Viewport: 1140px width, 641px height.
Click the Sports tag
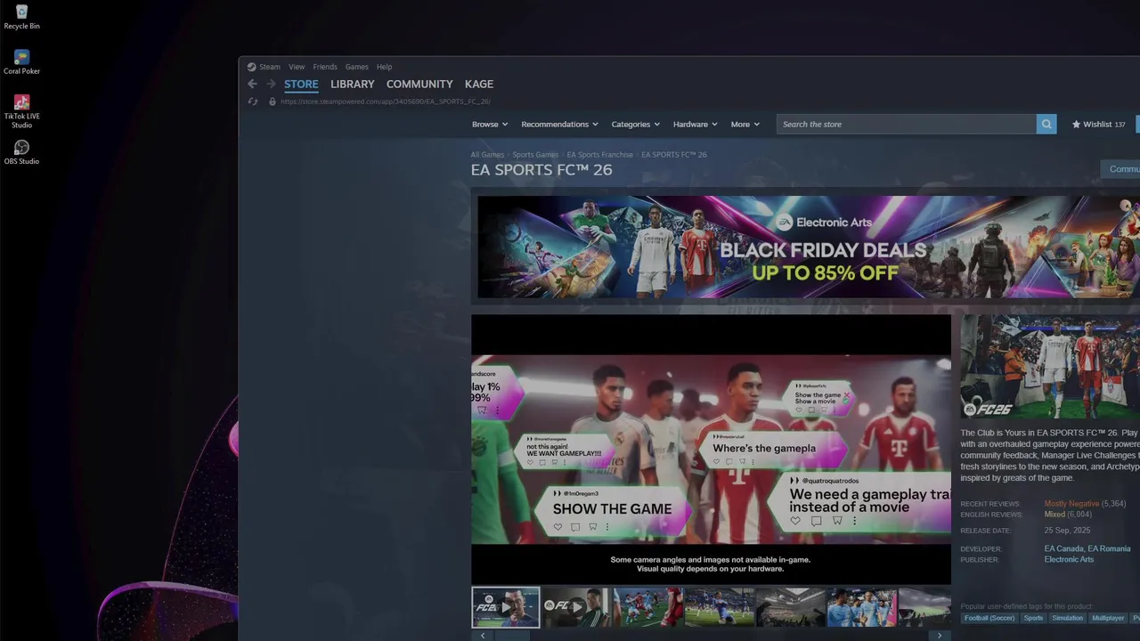pos(1033,618)
